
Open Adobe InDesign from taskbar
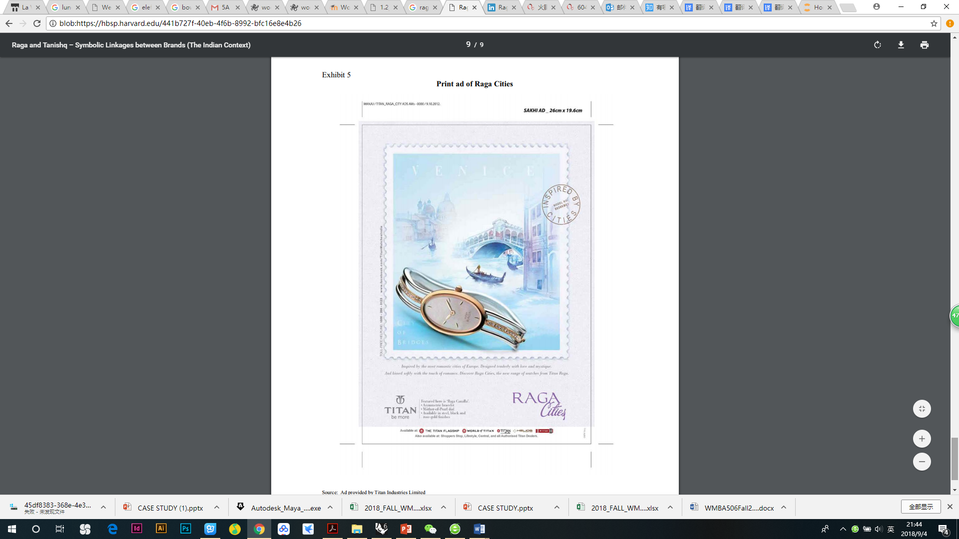point(136,529)
